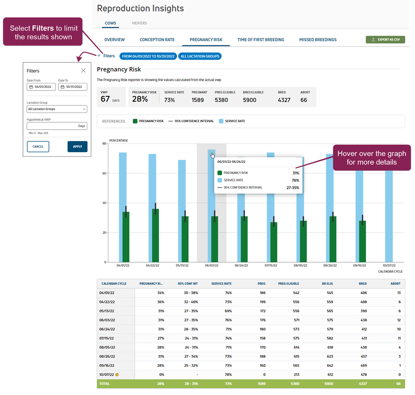Screen dimensions: 415x395
Task: Open the Overview tab
Action: pyautogui.click(x=114, y=40)
